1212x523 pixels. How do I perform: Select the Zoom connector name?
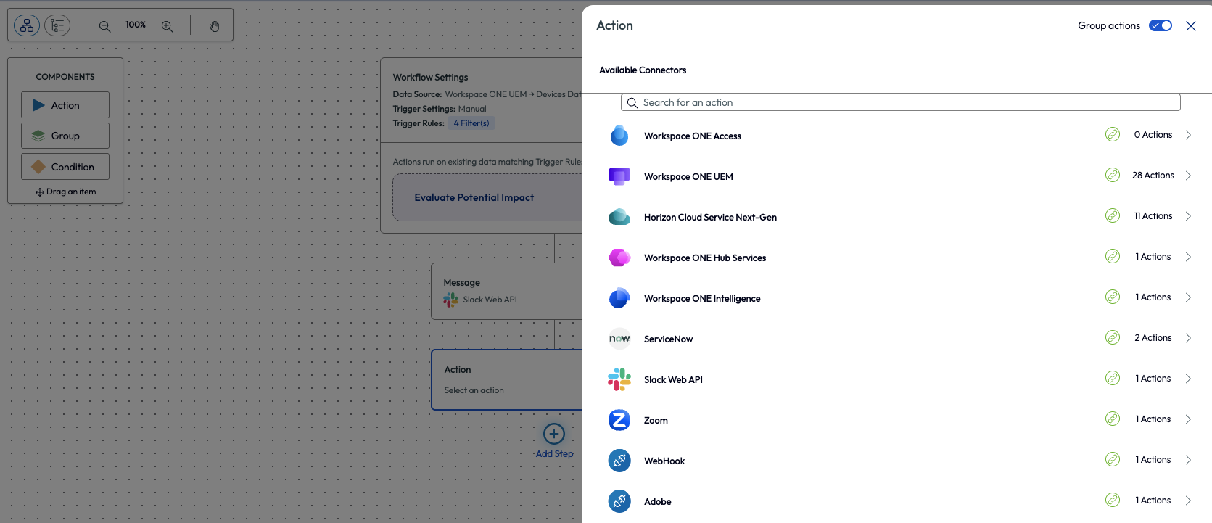point(656,421)
